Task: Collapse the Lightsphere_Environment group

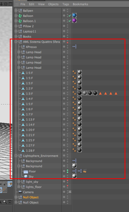Action: click(x=16, y=156)
